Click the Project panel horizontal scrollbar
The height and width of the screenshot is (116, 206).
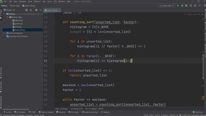[x=16, y=109]
